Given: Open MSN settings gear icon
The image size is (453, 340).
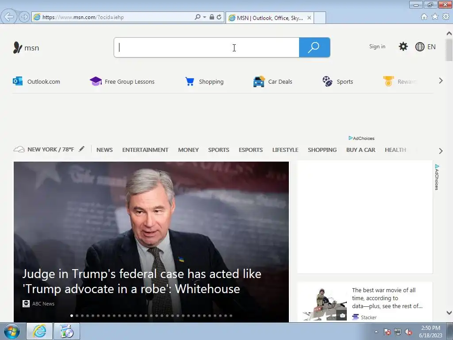Looking at the screenshot, I should pos(403,46).
